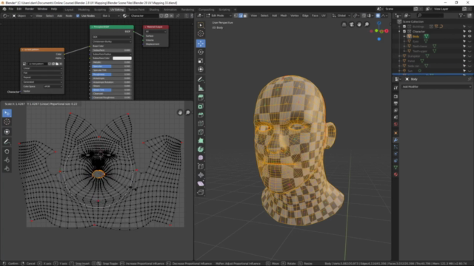The width and height of the screenshot is (474, 266).
Task: Open the GGX distribution dropdown in Principled BSDF
Action: click(x=112, y=37)
